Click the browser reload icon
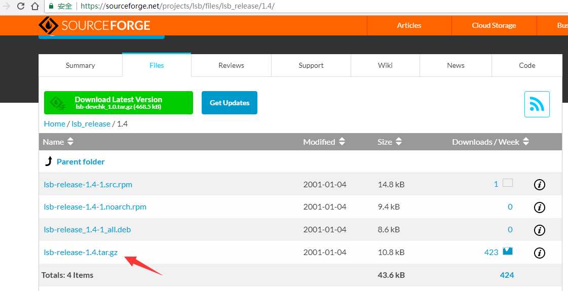 tap(21, 6)
